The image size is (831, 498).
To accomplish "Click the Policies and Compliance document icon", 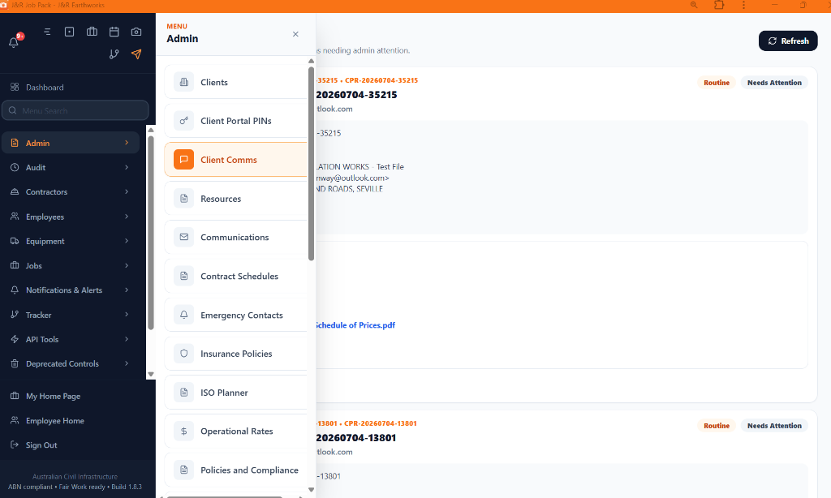I will 184,470.
